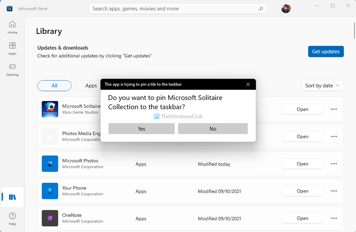Click the Microsoft Photos app icon
The image size is (356, 232).
pos(50,164)
